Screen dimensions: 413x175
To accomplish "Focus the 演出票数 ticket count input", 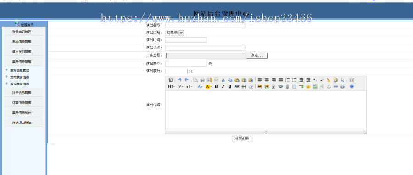I will click(x=176, y=71).
